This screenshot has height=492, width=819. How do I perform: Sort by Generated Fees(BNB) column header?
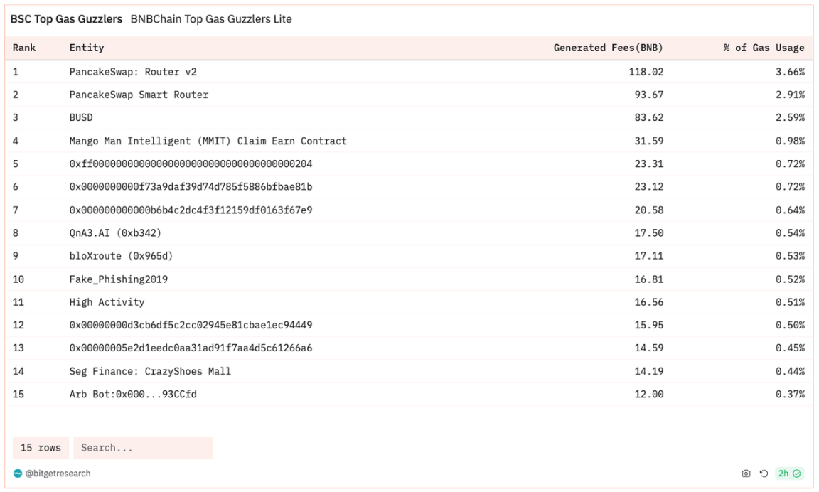pos(608,48)
